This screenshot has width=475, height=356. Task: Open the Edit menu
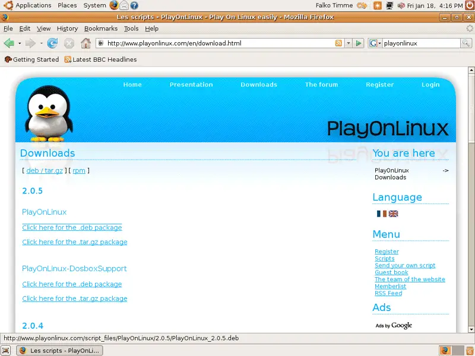coord(24,28)
